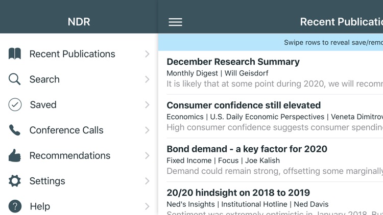383x215 pixels.
Task: Click the hamburger menu icon
Action: 175,22
